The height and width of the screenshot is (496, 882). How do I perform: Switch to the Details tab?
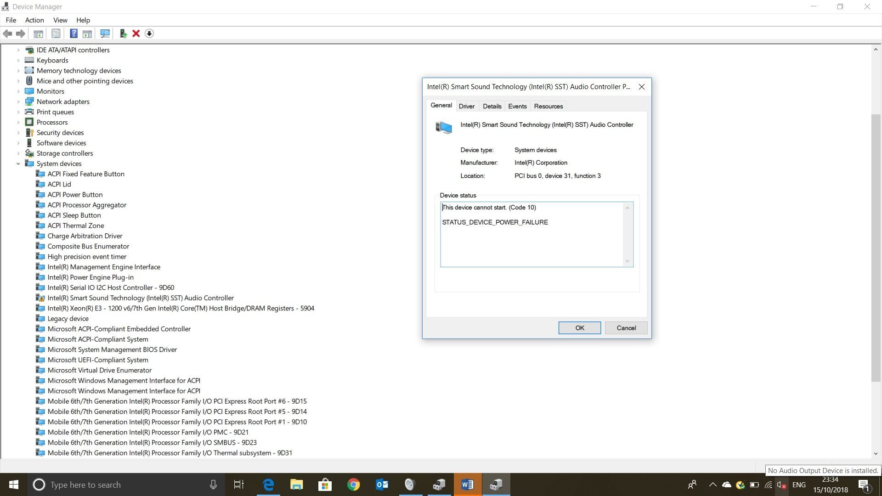492,106
